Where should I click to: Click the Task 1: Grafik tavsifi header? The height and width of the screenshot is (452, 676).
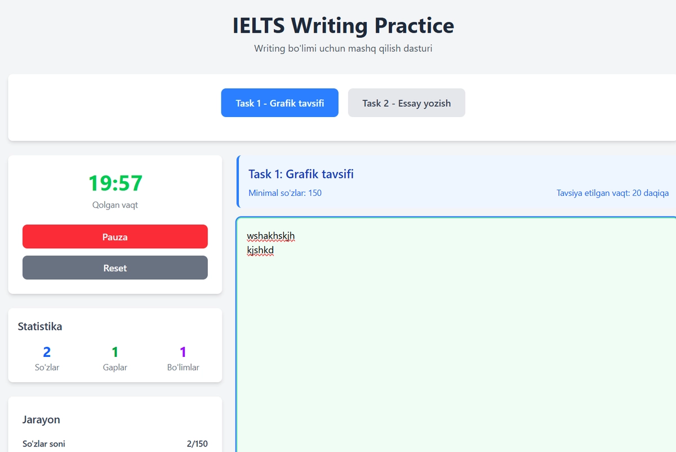[301, 174]
